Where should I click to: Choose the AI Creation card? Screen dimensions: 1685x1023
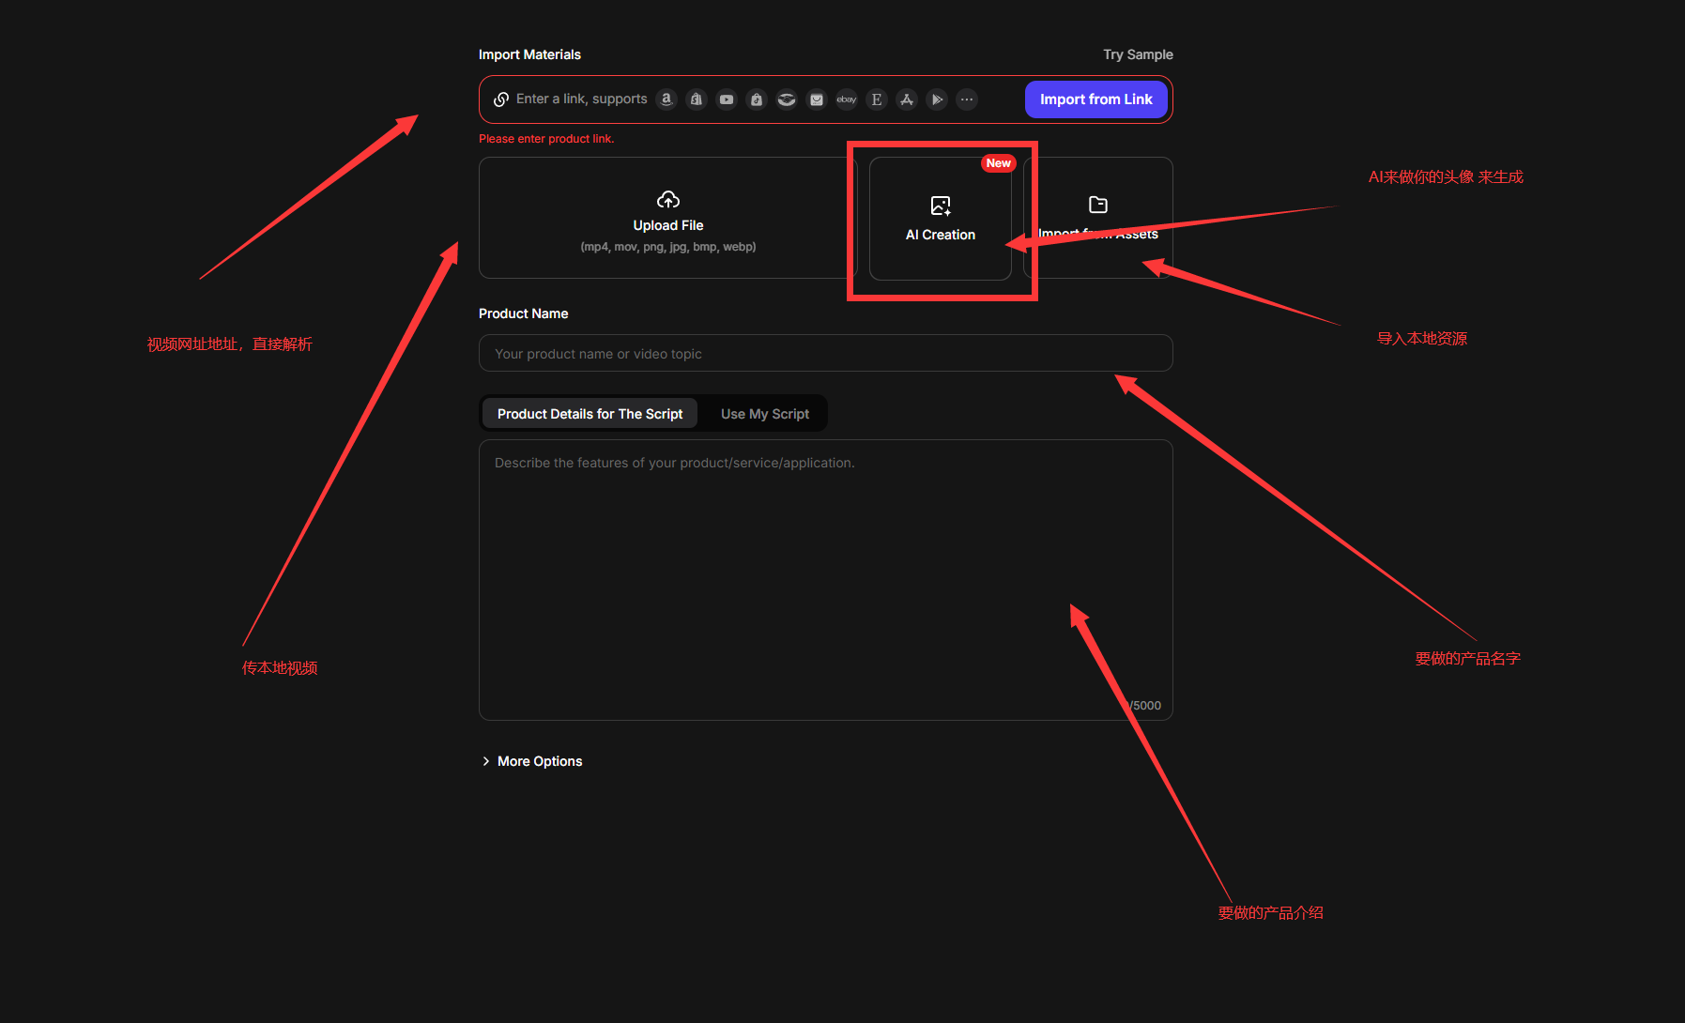[940, 219]
